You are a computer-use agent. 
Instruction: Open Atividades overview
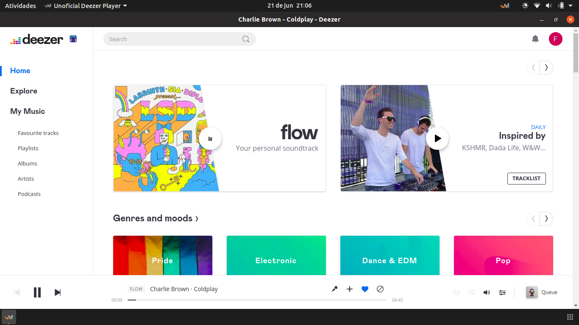(20, 6)
